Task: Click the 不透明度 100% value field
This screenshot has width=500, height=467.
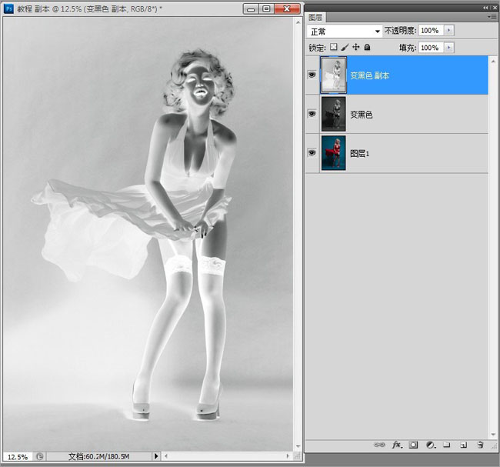Action: coord(431,31)
